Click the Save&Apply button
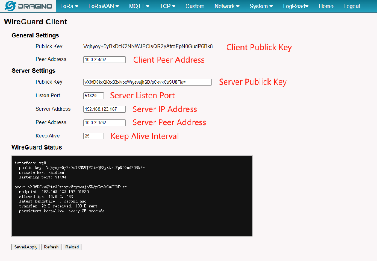This screenshot has height=261, width=377. [26, 247]
